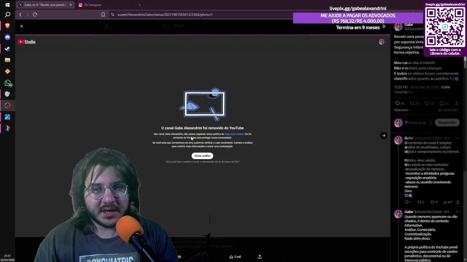Open more options on the 2/ reply
The height and width of the screenshot is (262, 467).
coord(458,138)
